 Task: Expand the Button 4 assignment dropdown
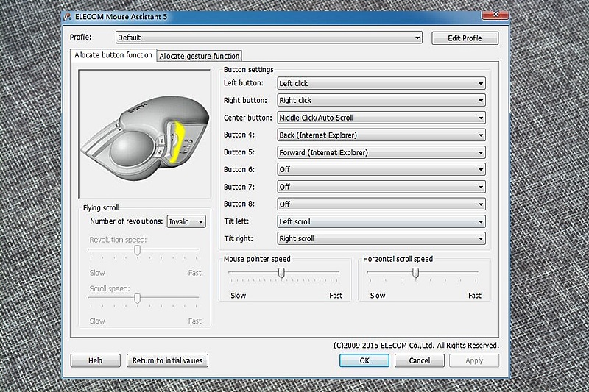[x=381, y=135]
